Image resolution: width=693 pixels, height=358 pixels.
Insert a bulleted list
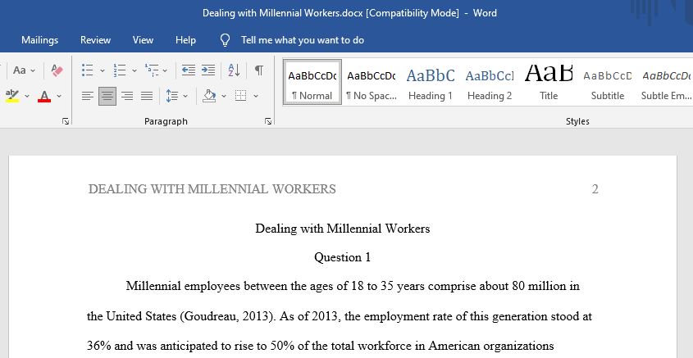(x=88, y=70)
